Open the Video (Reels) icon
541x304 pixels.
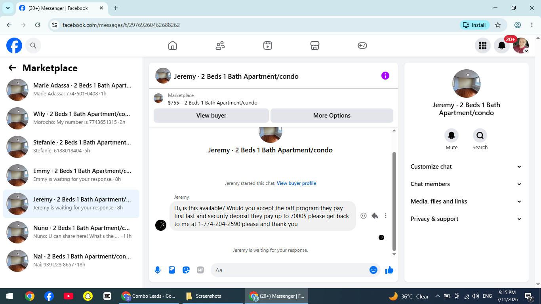point(268,46)
